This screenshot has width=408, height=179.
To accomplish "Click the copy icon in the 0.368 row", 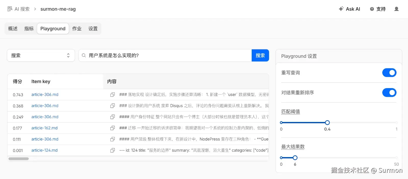I will (x=112, y=106).
